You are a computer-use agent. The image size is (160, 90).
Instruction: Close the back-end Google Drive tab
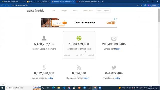coord(24,2)
